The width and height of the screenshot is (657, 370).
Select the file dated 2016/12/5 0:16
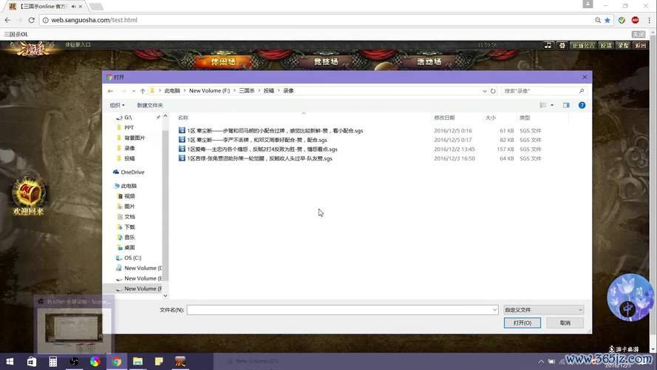(270, 131)
